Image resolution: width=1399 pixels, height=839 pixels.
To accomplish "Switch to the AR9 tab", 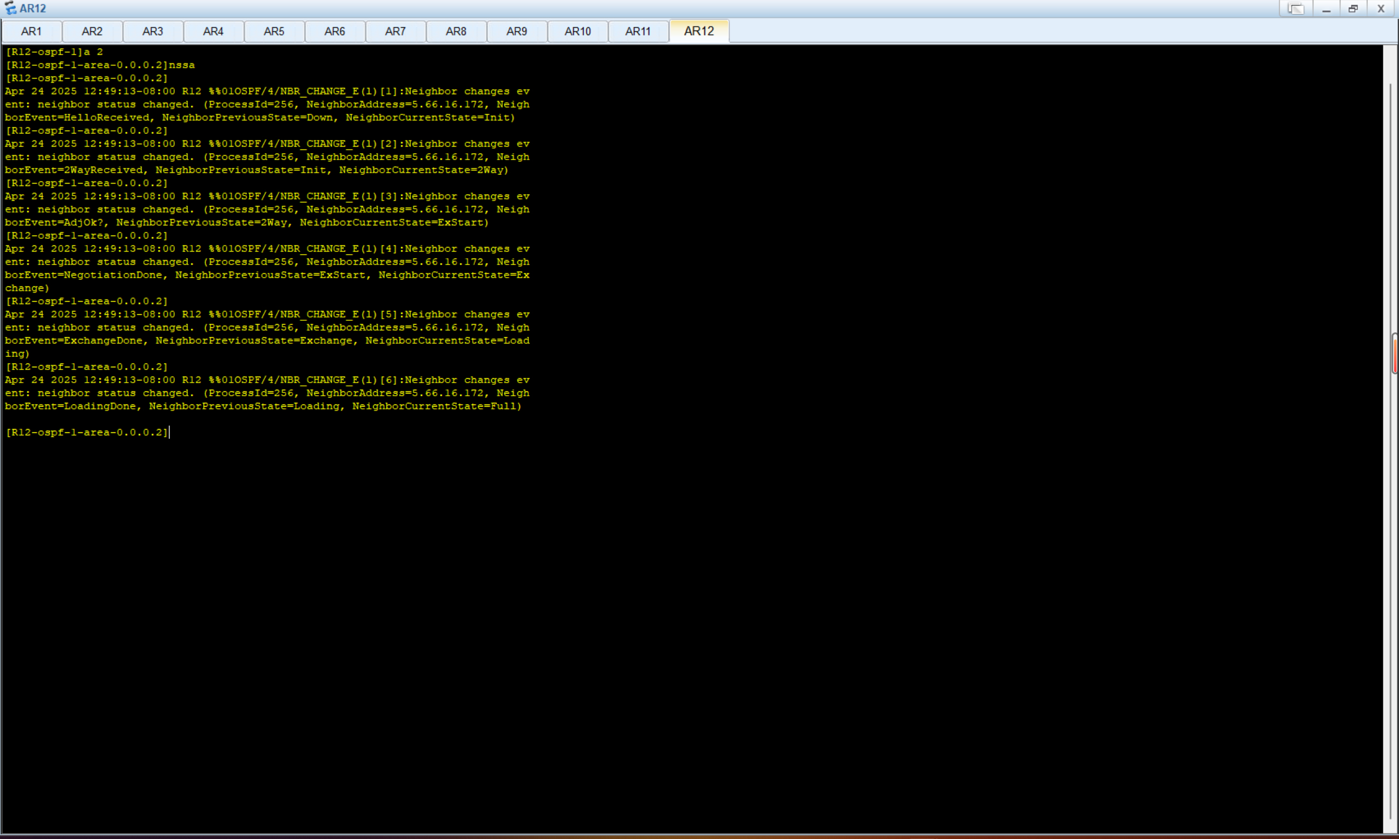I will click(x=516, y=31).
